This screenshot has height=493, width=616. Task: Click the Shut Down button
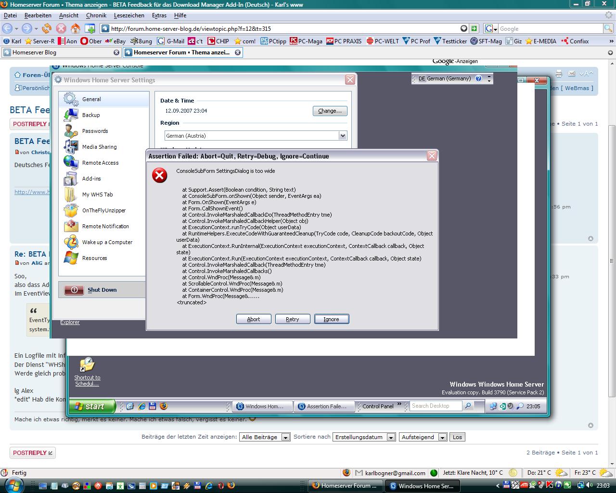pos(102,290)
